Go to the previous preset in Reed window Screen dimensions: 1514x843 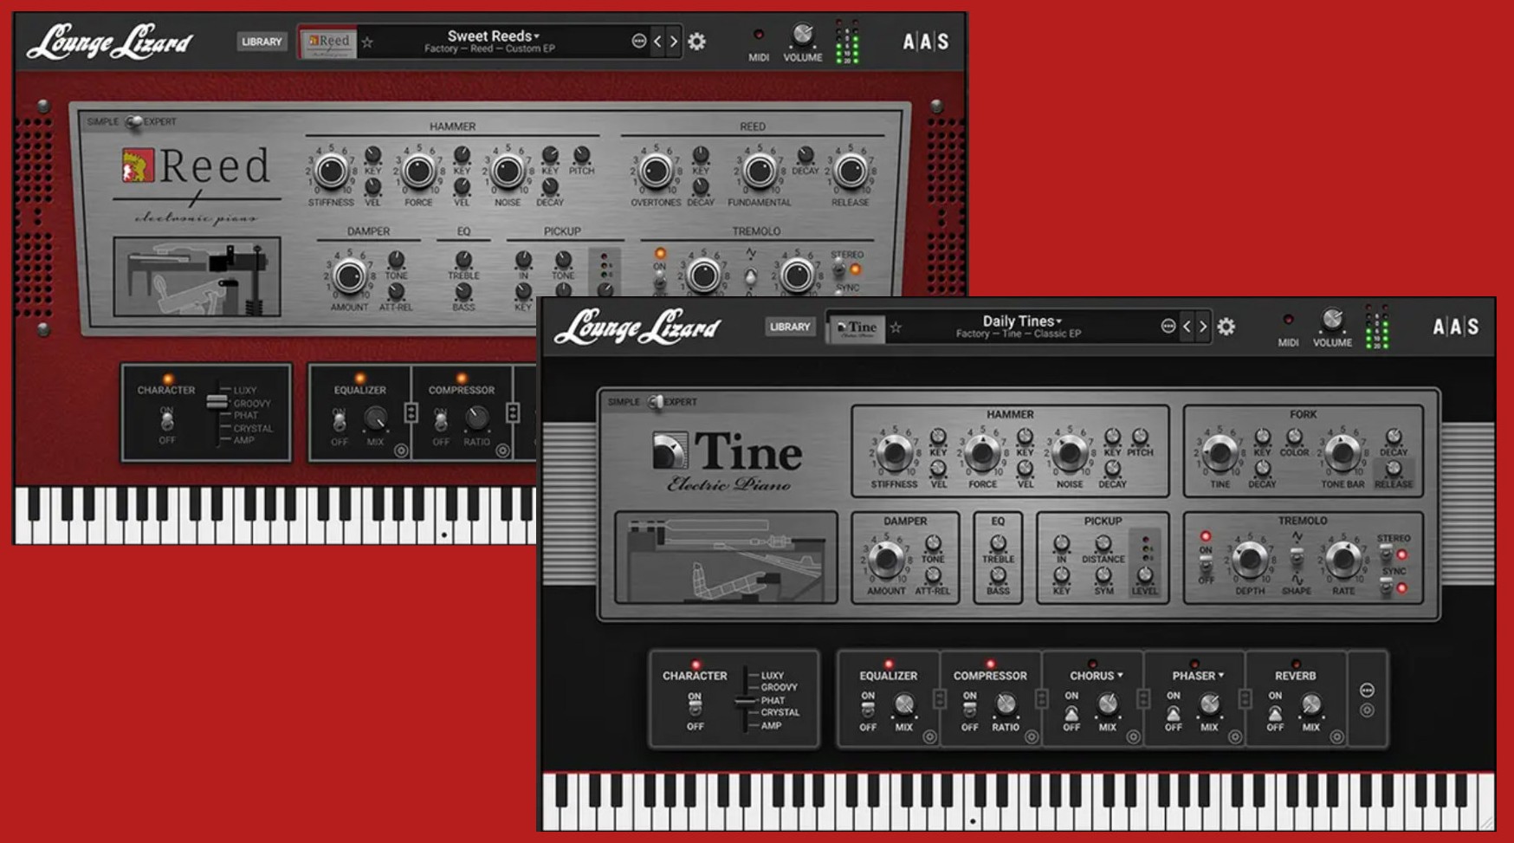pyautogui.click(x=657, y=41)
